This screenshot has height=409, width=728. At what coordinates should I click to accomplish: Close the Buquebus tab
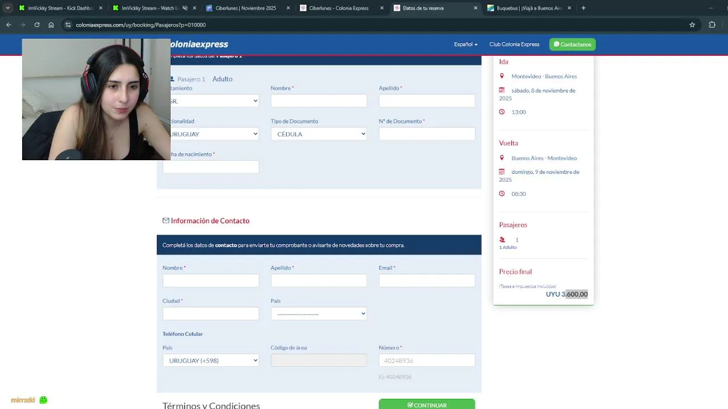pyautogui.click(x=569, y=8)
